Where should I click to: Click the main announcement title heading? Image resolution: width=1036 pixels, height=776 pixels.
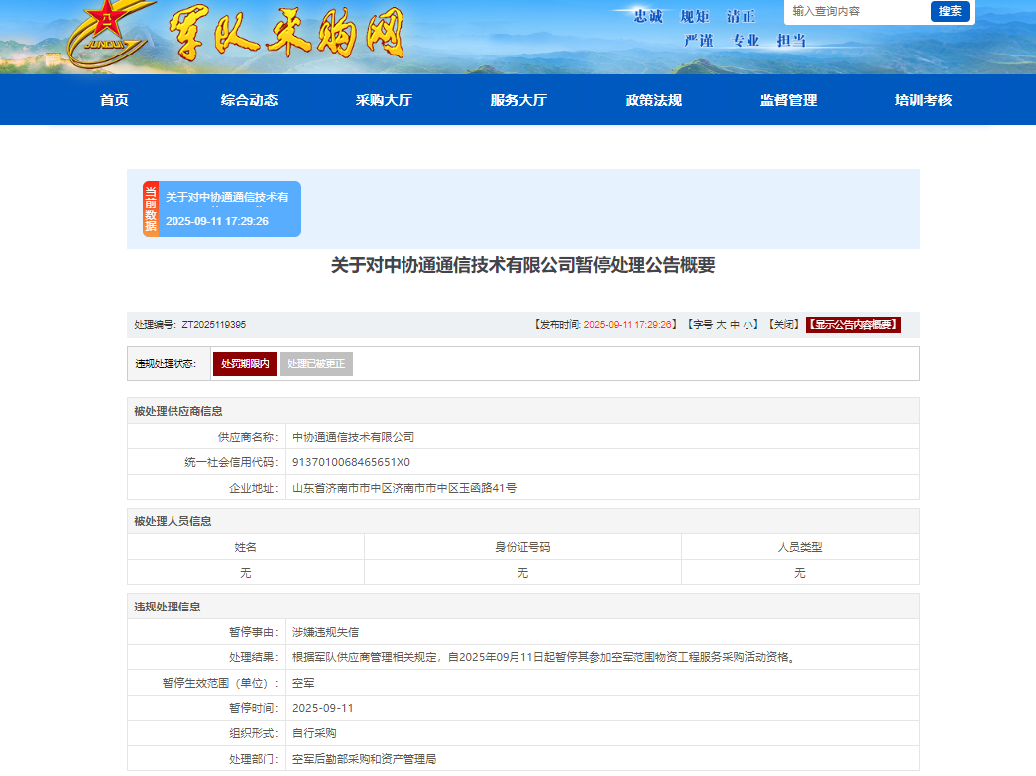[522, 265]
